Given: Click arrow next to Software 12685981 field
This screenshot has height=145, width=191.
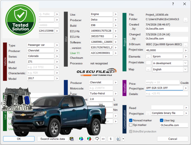Looking at the screenshot, I should 116,42.
